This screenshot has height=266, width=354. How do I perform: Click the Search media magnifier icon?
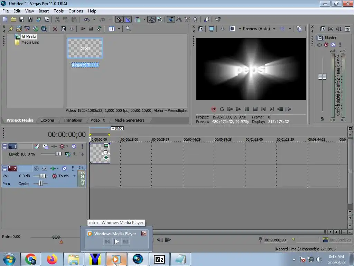coord(128,29)
